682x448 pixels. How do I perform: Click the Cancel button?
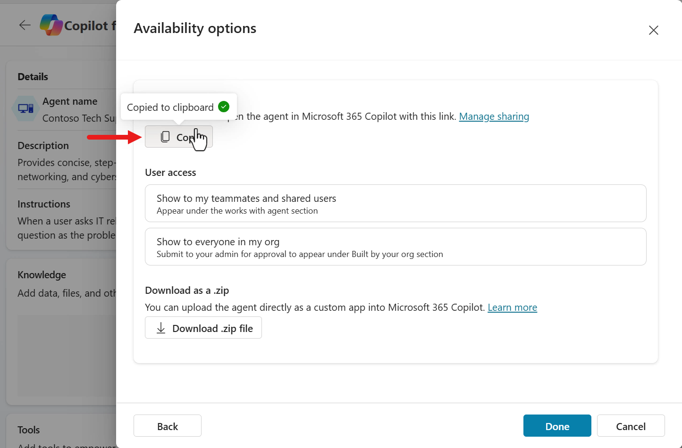tap(631, 426)
